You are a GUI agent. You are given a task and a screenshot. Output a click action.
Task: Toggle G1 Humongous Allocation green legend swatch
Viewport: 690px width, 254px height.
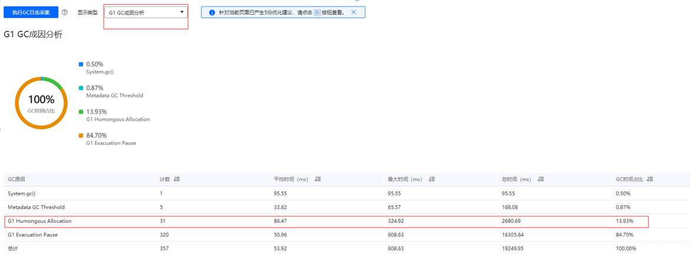coord(81,112)
